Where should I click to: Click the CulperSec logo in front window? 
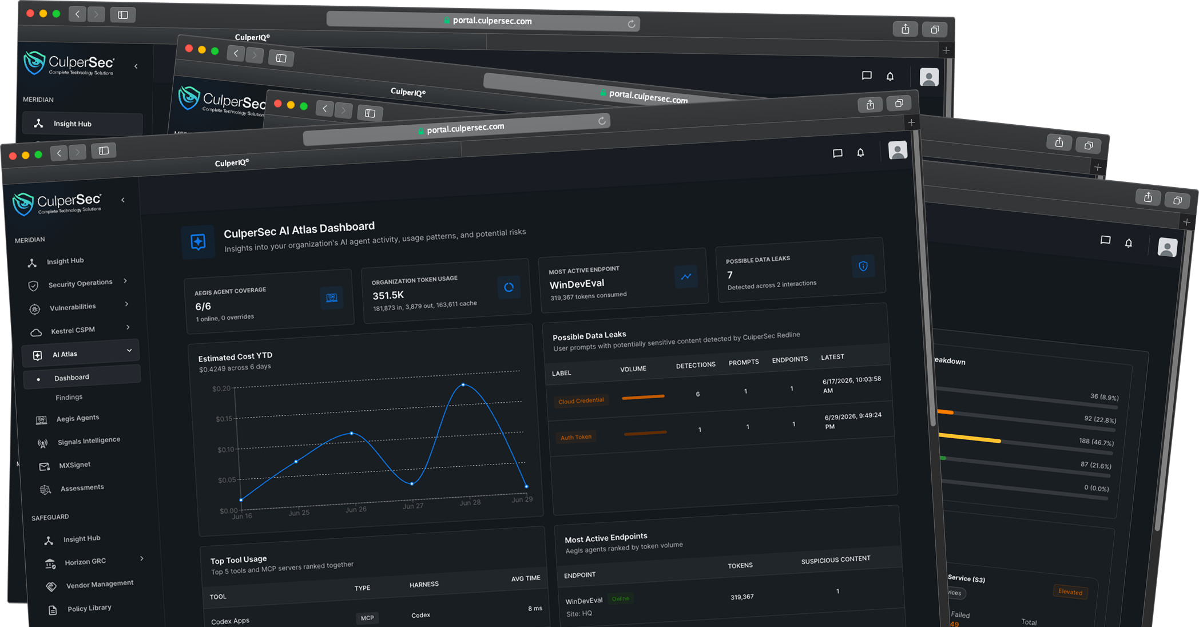click(x=57, y=204)
